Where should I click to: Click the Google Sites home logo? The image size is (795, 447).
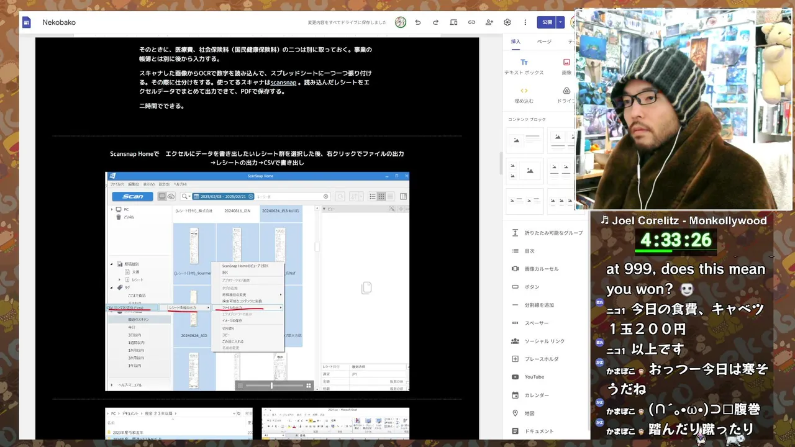point(27,22)
